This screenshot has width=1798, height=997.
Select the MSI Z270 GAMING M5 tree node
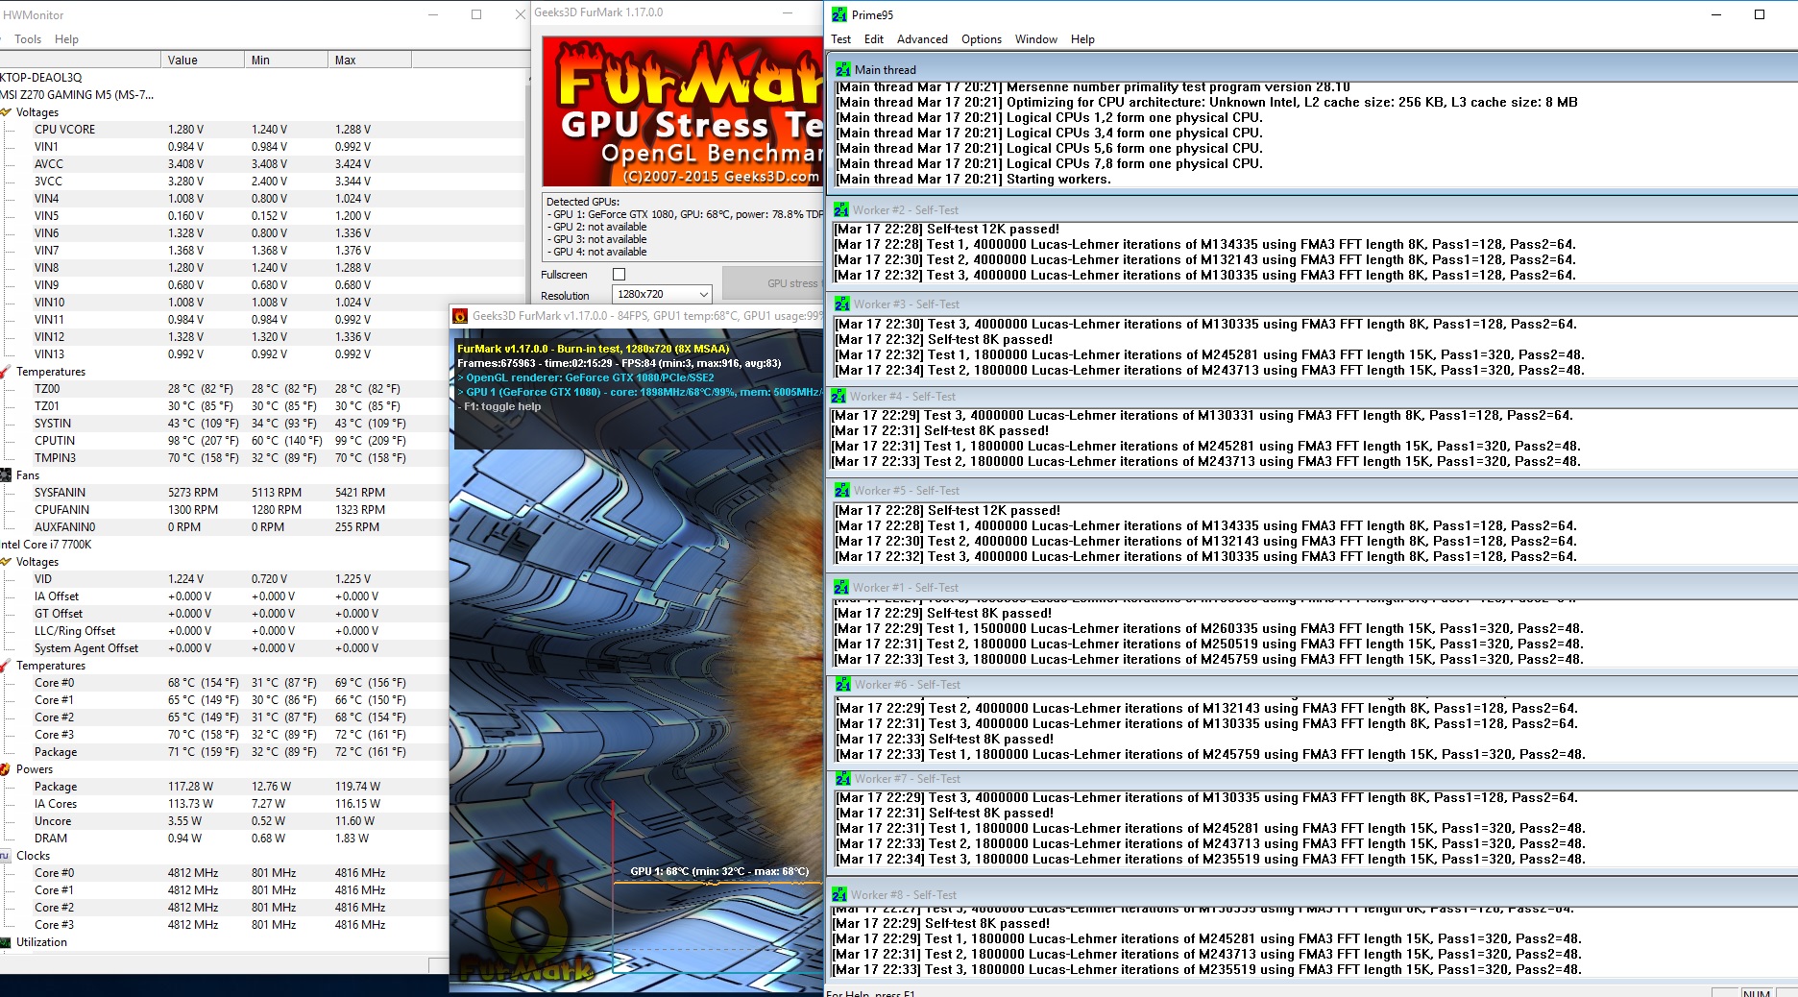pos(77,95)
